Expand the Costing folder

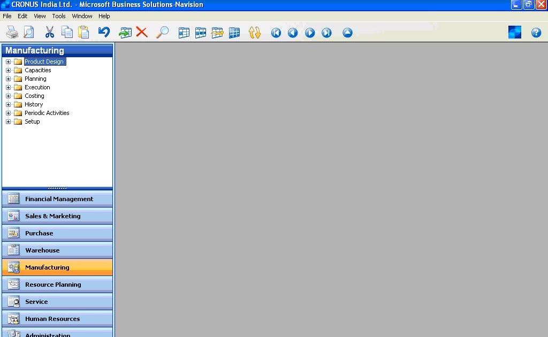click(9, 96)
